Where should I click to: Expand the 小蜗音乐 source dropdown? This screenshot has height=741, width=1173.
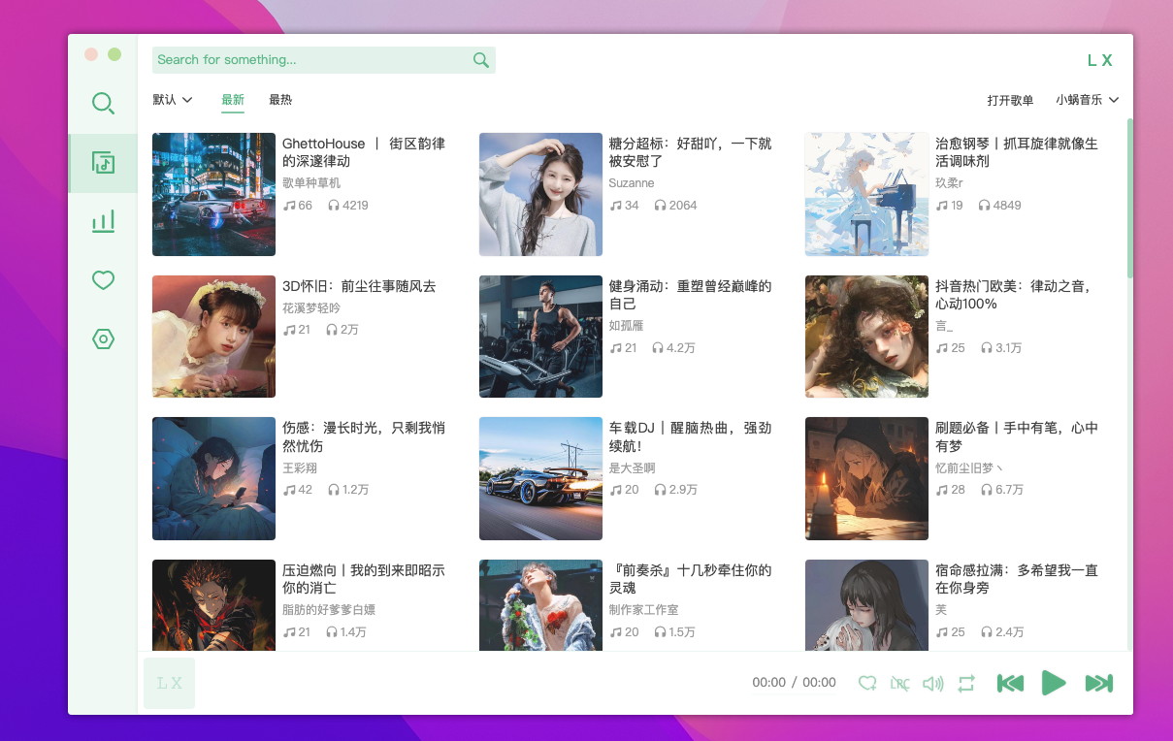[1087, 100]
